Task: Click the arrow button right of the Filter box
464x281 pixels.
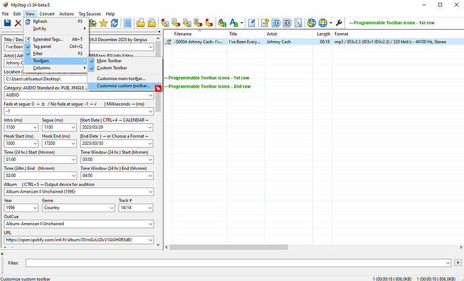Action: pyautogui.click(x=458, y=263)
